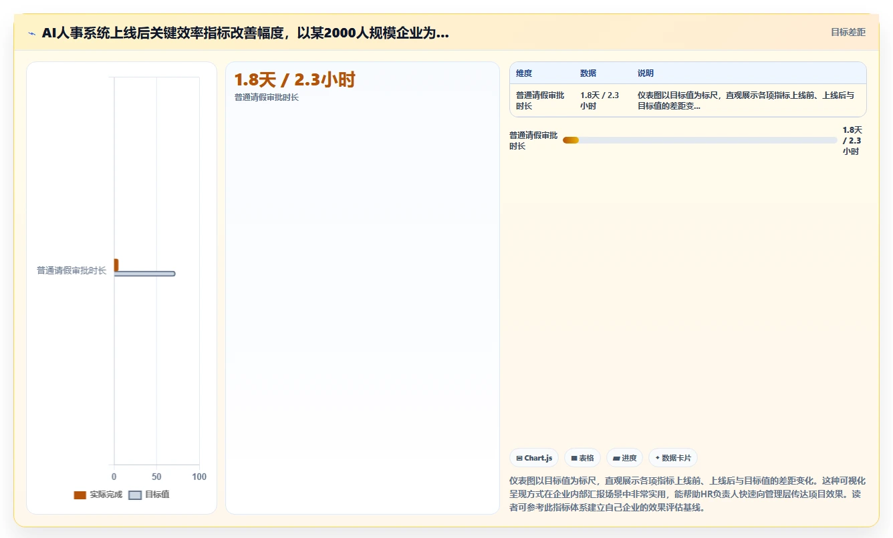Click the grey 目标值 bar in chart
The height and width of the screenshot is (538, 893).
pos(144,274)
